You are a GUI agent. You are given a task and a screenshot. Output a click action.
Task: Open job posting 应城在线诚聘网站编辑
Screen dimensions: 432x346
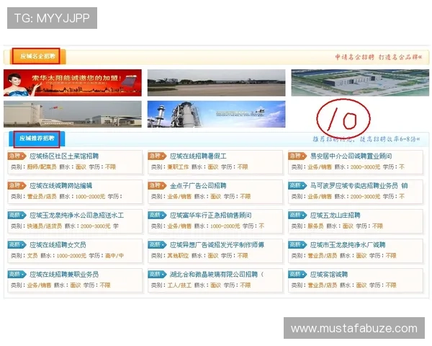pos(60,186)
